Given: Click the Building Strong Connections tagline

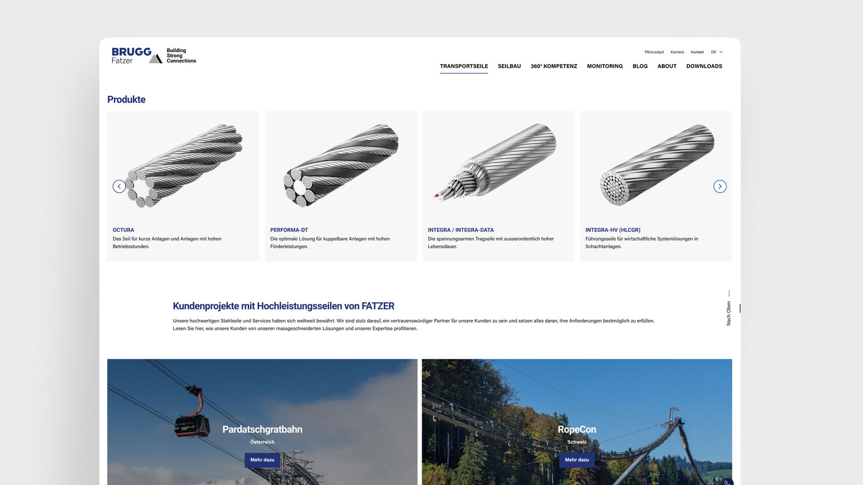Looking at the screenshot, I should 181,56.
